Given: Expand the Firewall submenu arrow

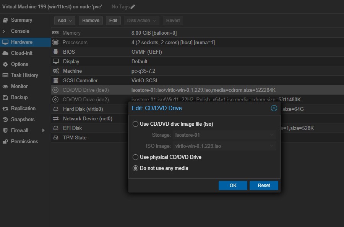Looking at the screenshot, I should (x=43, y=131).
